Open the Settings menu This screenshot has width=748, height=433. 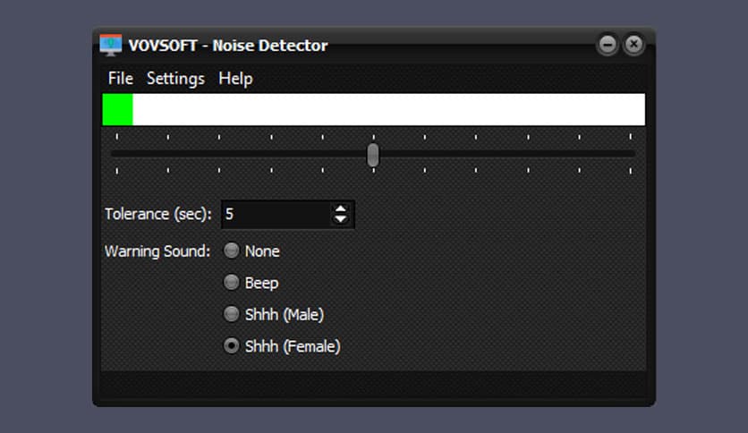click(175, 79)
